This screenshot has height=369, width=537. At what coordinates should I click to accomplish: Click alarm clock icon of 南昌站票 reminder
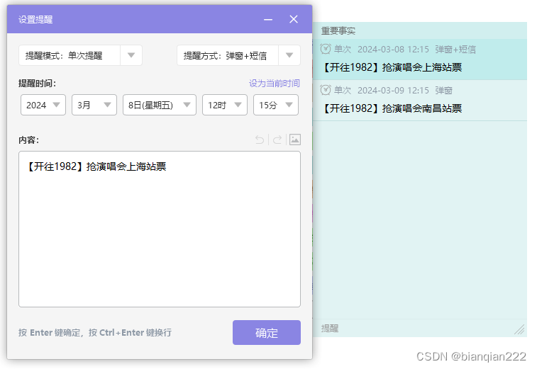pos(326,90)
